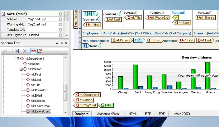Switch to the Authentic eForm tab
Viewport: 219px width, 127px height.
(108, 114)
